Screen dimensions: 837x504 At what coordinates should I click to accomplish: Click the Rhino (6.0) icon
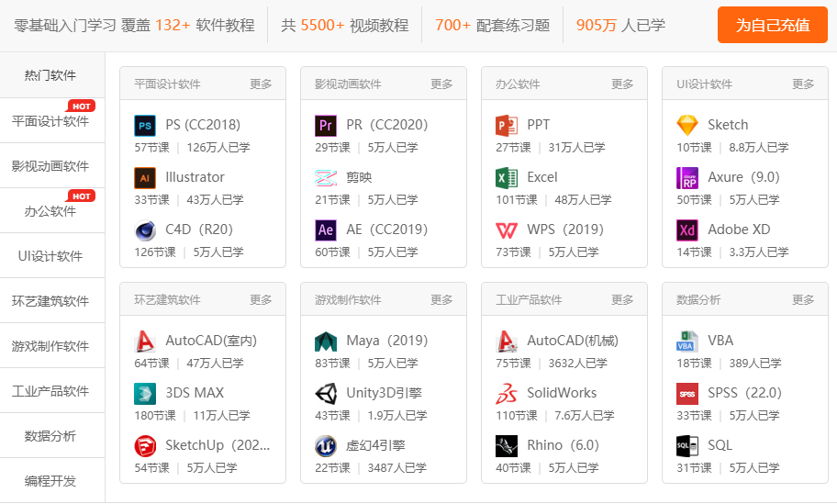tap(507, 446)
